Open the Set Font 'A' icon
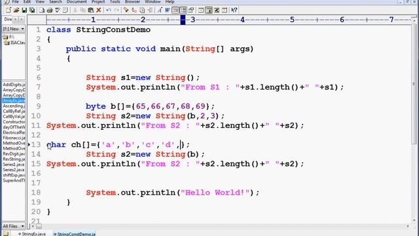 160,10
